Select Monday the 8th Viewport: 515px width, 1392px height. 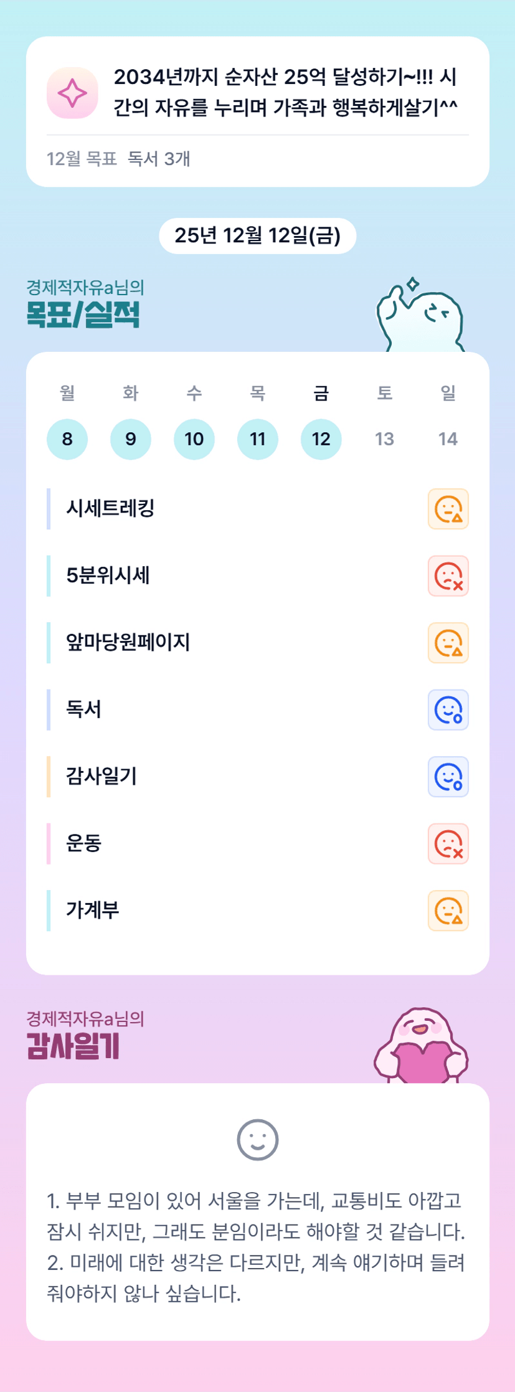click(x=67, y=439)
